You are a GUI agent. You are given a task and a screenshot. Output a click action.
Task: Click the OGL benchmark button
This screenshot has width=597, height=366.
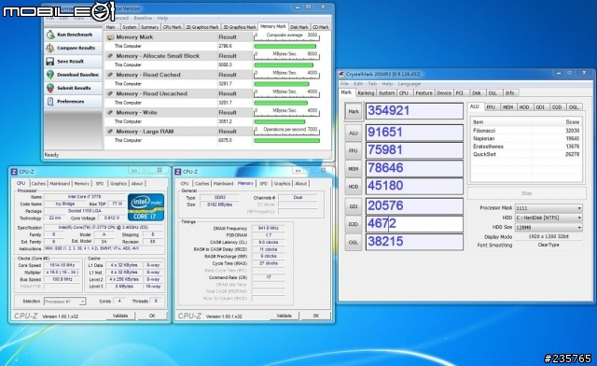(354, 242)
